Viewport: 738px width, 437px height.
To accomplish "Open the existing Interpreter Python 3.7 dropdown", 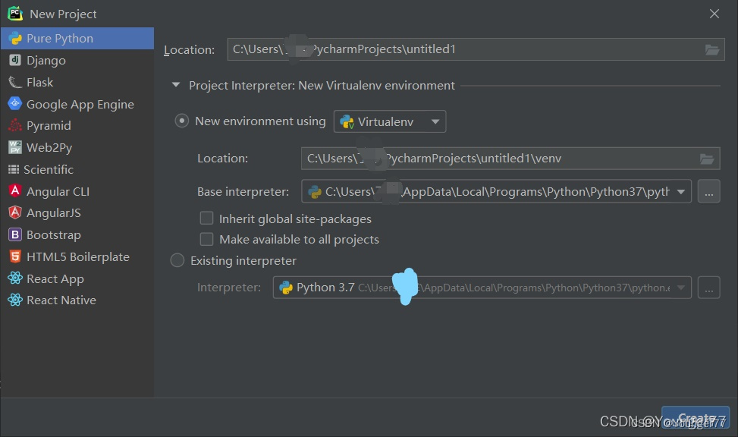I will tap(482, 288).
